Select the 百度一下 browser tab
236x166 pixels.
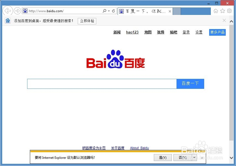(x=145, y=11)
